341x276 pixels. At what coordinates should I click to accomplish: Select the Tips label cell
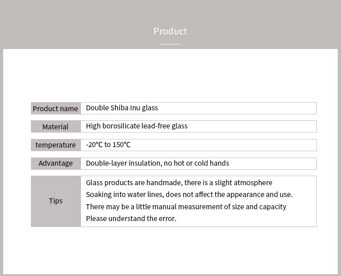point(56,201)
